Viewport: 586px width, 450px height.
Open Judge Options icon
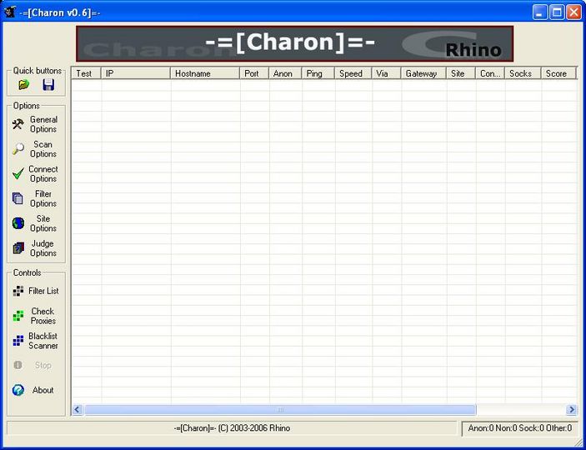point(18,248)
